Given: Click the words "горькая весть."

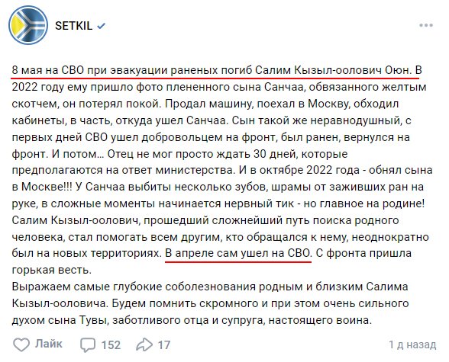Looking at the screenshot, I should coord(52,270).
